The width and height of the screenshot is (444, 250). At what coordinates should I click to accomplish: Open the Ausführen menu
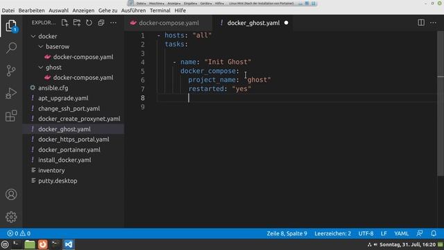point(133,10)
